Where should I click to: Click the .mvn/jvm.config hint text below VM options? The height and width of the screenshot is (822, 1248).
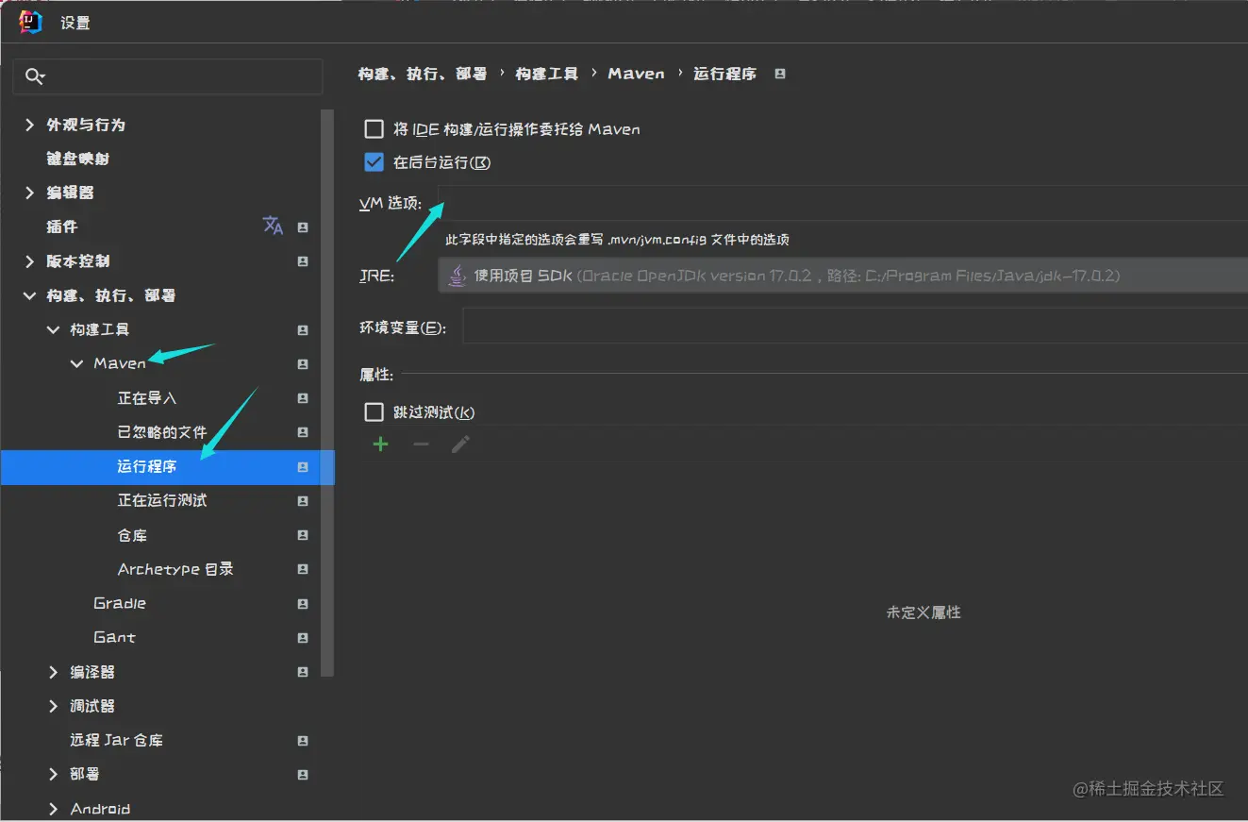pyautogui.click(x=618, y=240)
